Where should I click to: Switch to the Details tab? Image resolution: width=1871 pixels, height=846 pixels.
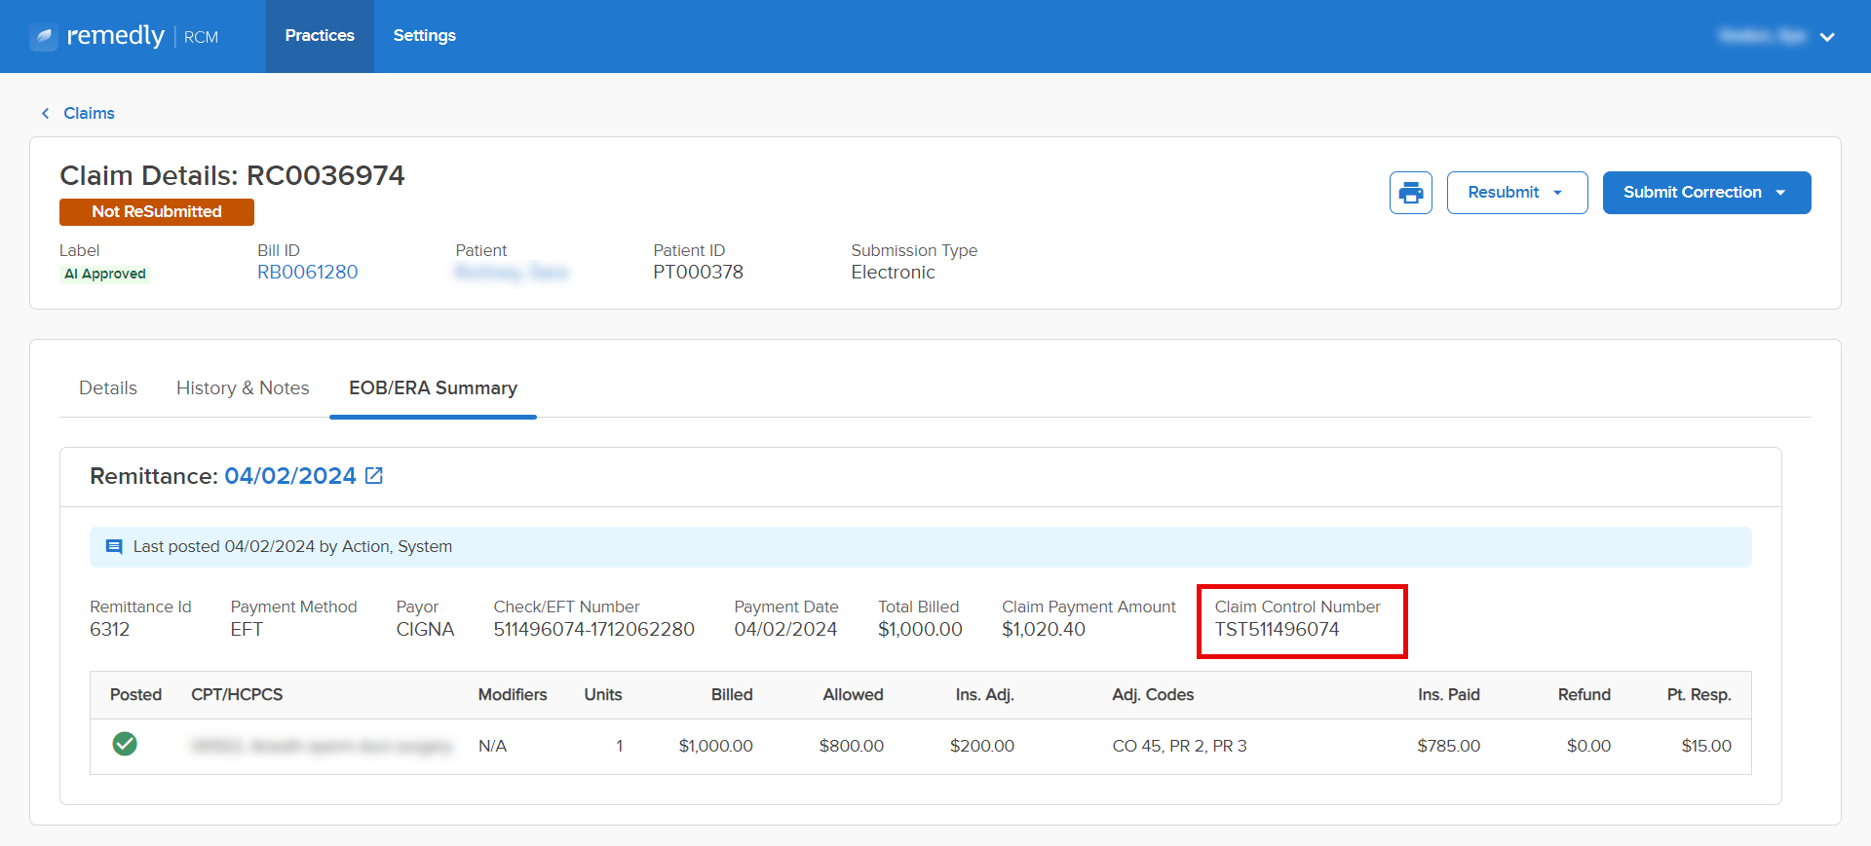coord(108,388)
